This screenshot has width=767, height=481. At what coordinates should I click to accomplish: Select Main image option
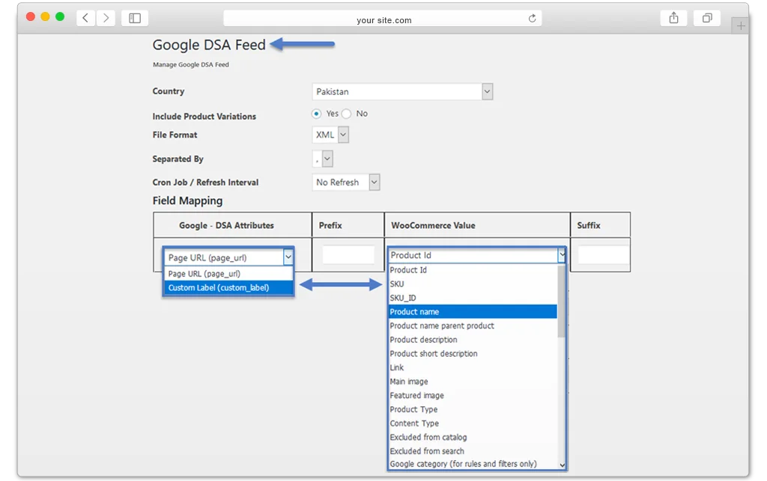(473, 382)
